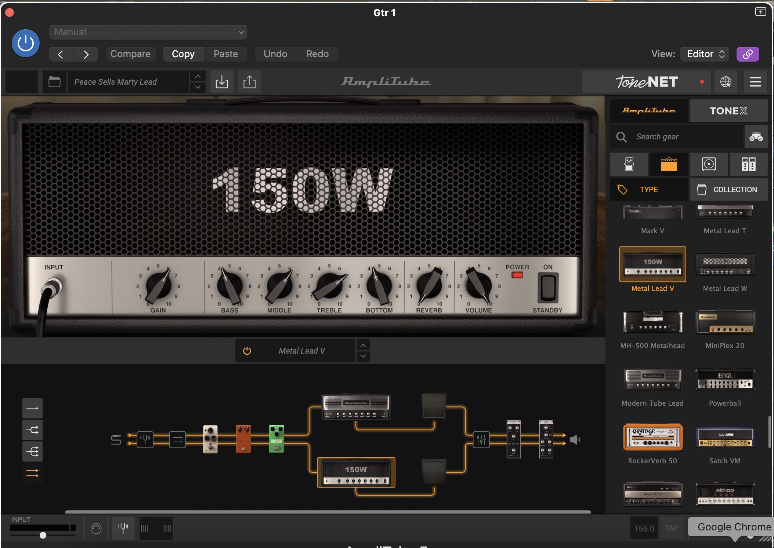Click the input cable icon in chain
The height and width of the screenshot is (548, 774).
pyautogui.click(x=116, y=439)
